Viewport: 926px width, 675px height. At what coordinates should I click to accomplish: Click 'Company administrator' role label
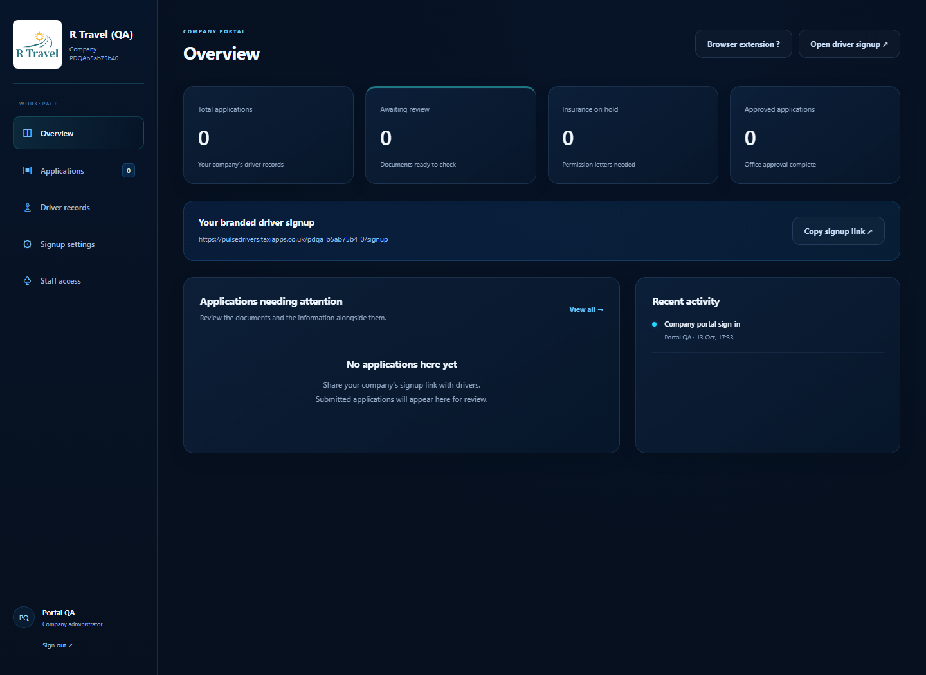click(73, 624)
